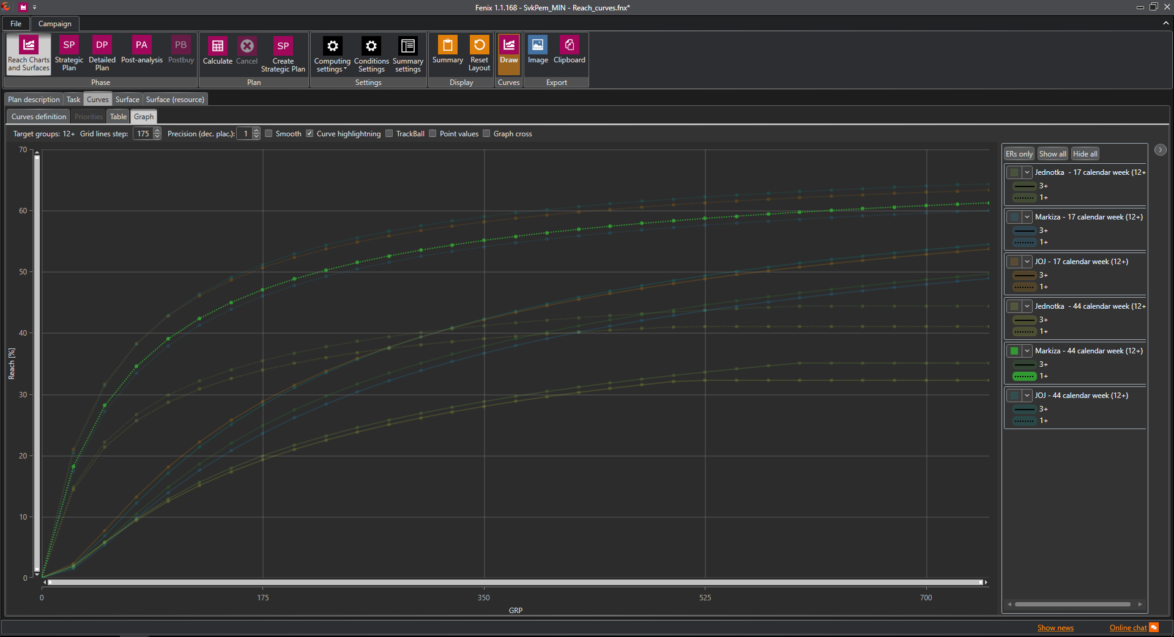Expand Jednotka 44 calendar week dropdown

(1027, 306)
